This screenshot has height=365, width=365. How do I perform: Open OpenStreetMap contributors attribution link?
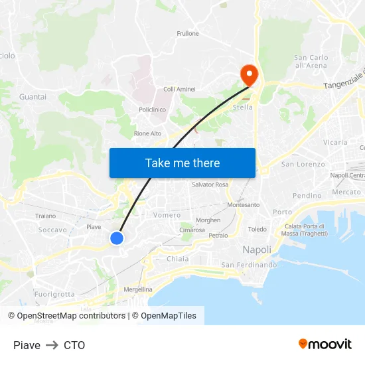click(x=67, y=316)
